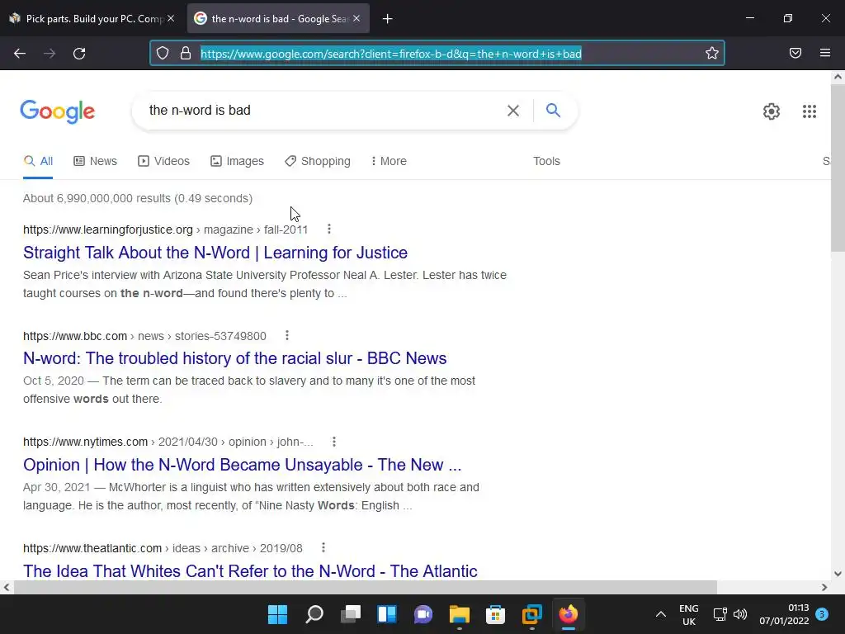Click the Google logo
Image resolution: width=845 pixels, height=634 pixels.
coord(58,111)
